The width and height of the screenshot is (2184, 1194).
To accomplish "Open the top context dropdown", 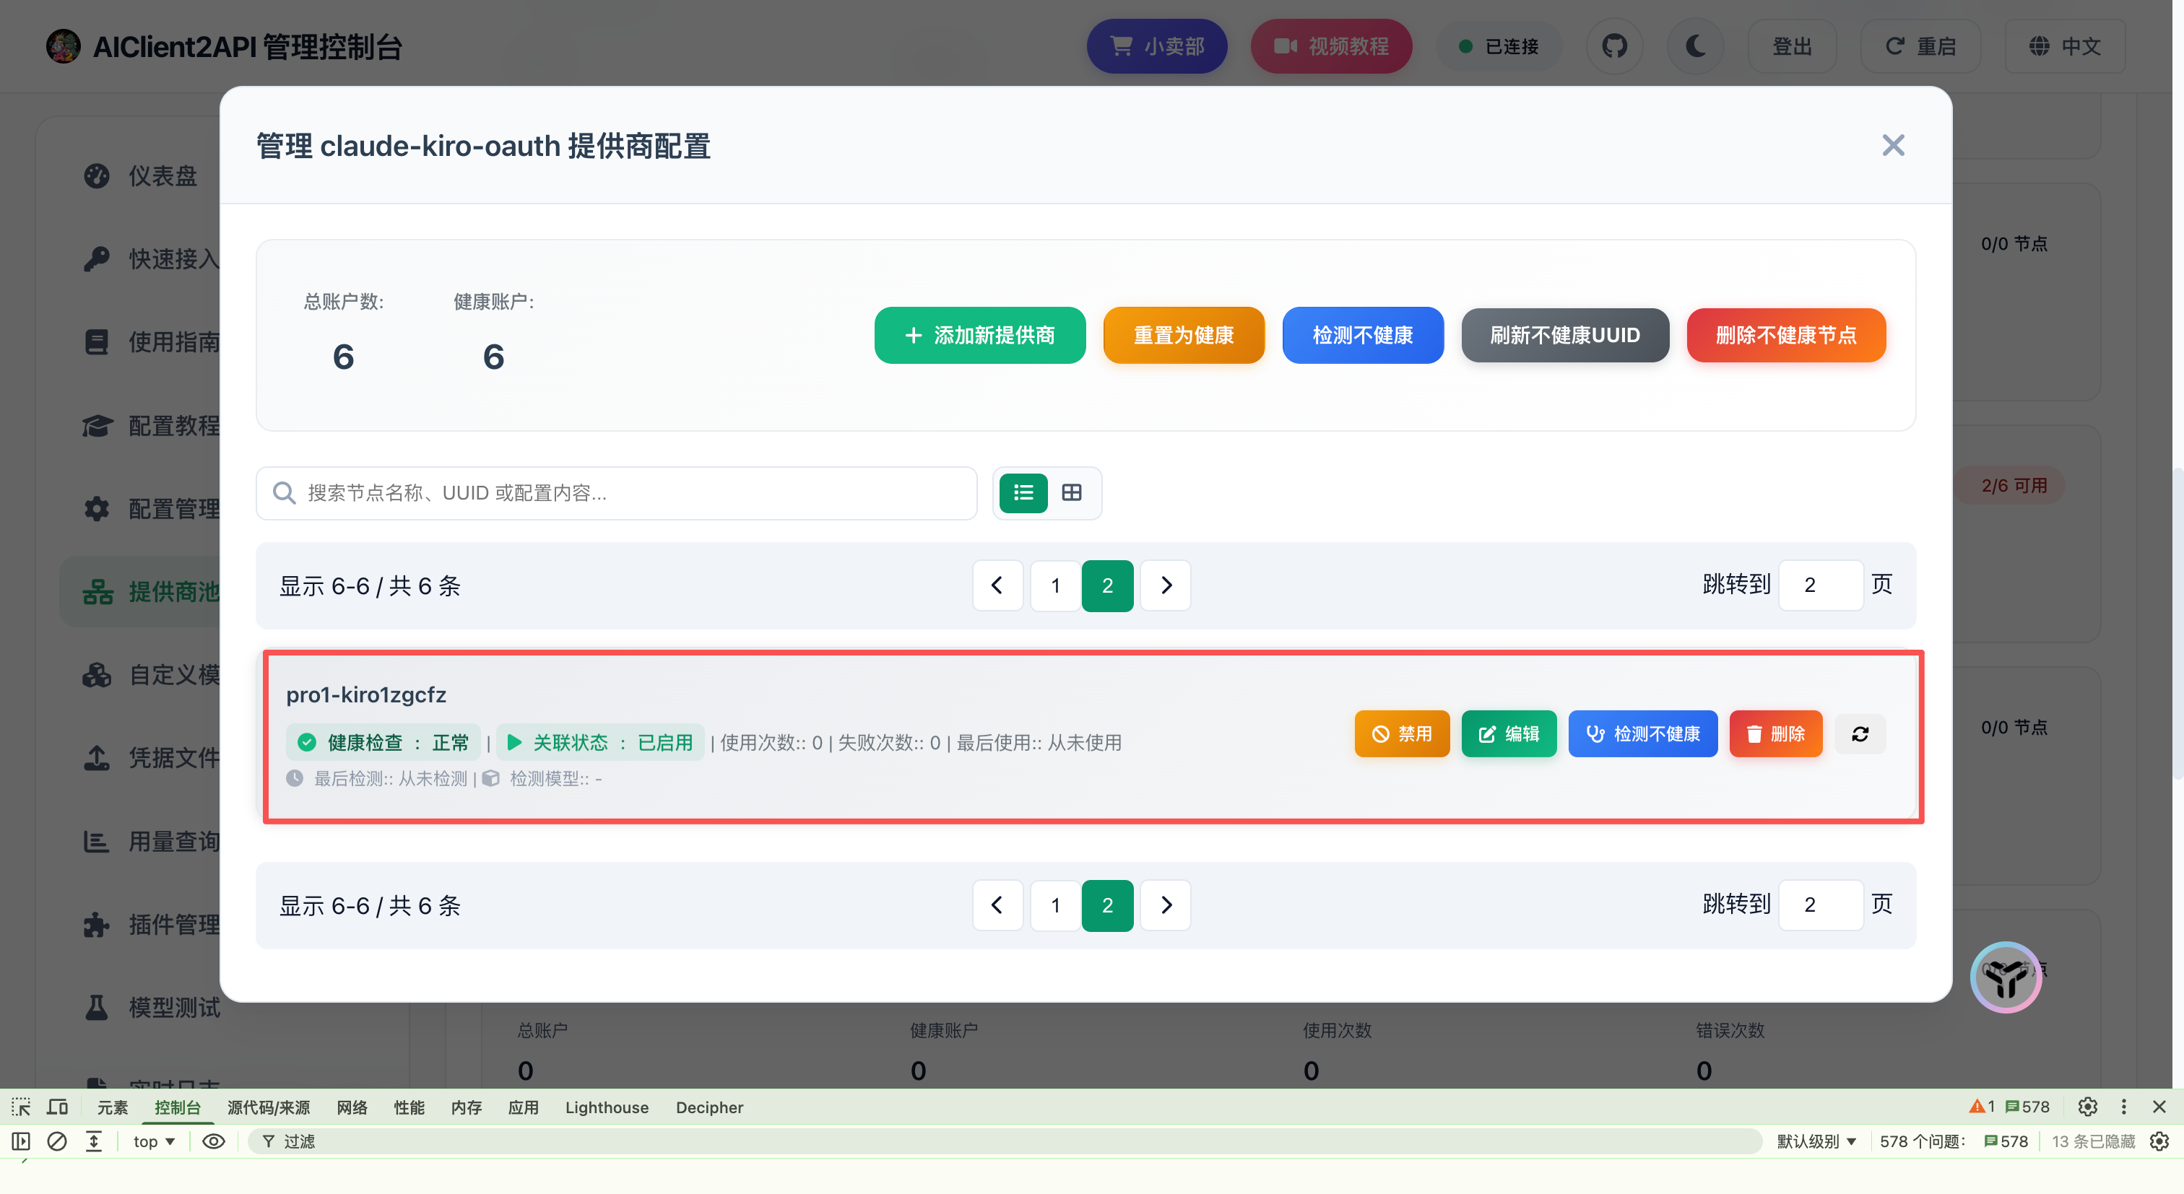I will pos(155,1141).
